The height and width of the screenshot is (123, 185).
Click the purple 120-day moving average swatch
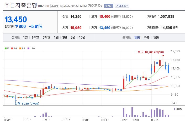pos(28,49)
